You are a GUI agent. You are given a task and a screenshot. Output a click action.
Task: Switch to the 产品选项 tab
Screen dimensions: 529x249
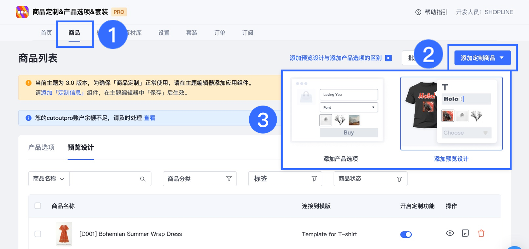click(41, 147)
